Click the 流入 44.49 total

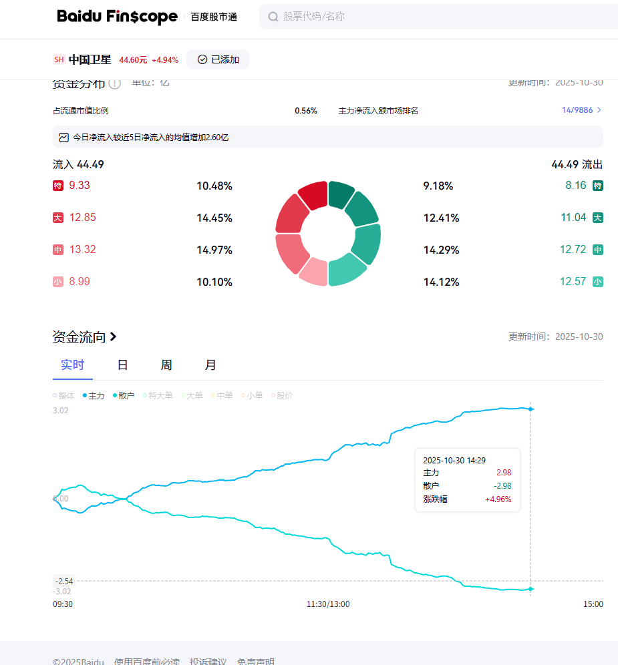click(x=79, y=164)
